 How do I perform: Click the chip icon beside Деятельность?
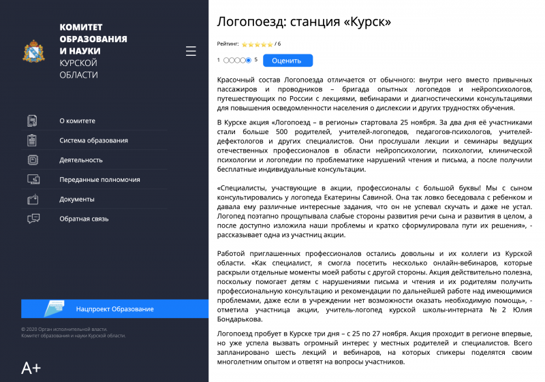pos(33,160)
